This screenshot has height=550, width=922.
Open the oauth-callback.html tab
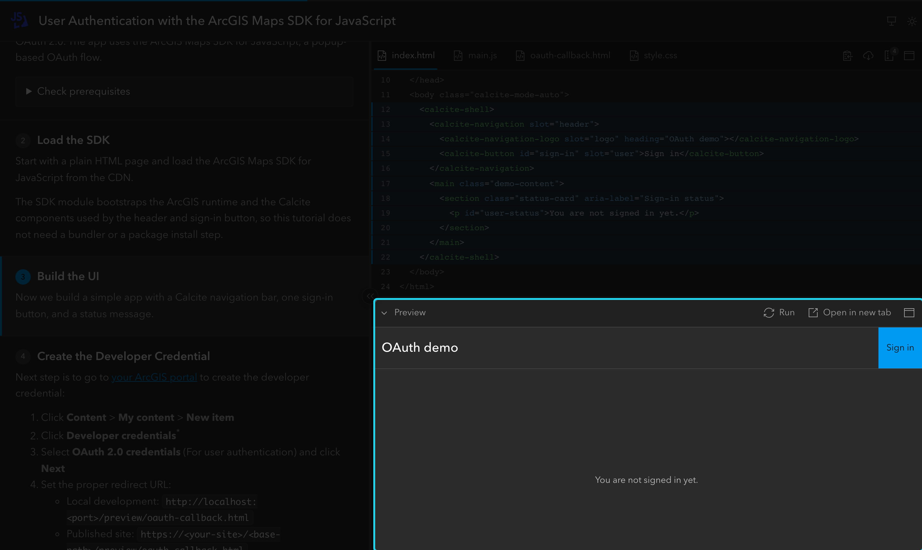click(x=563, y=56)
